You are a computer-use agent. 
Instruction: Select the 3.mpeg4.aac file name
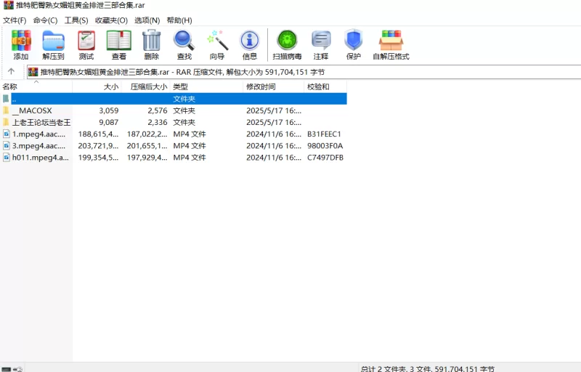click(x=38, y=146)
